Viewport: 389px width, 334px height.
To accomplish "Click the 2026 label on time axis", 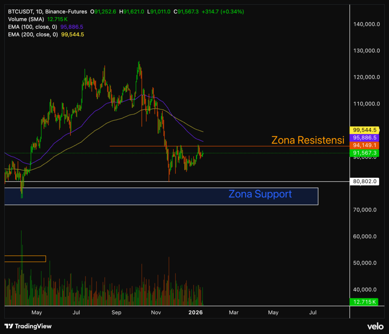I will pyautogui.click(x=195, y=312).
